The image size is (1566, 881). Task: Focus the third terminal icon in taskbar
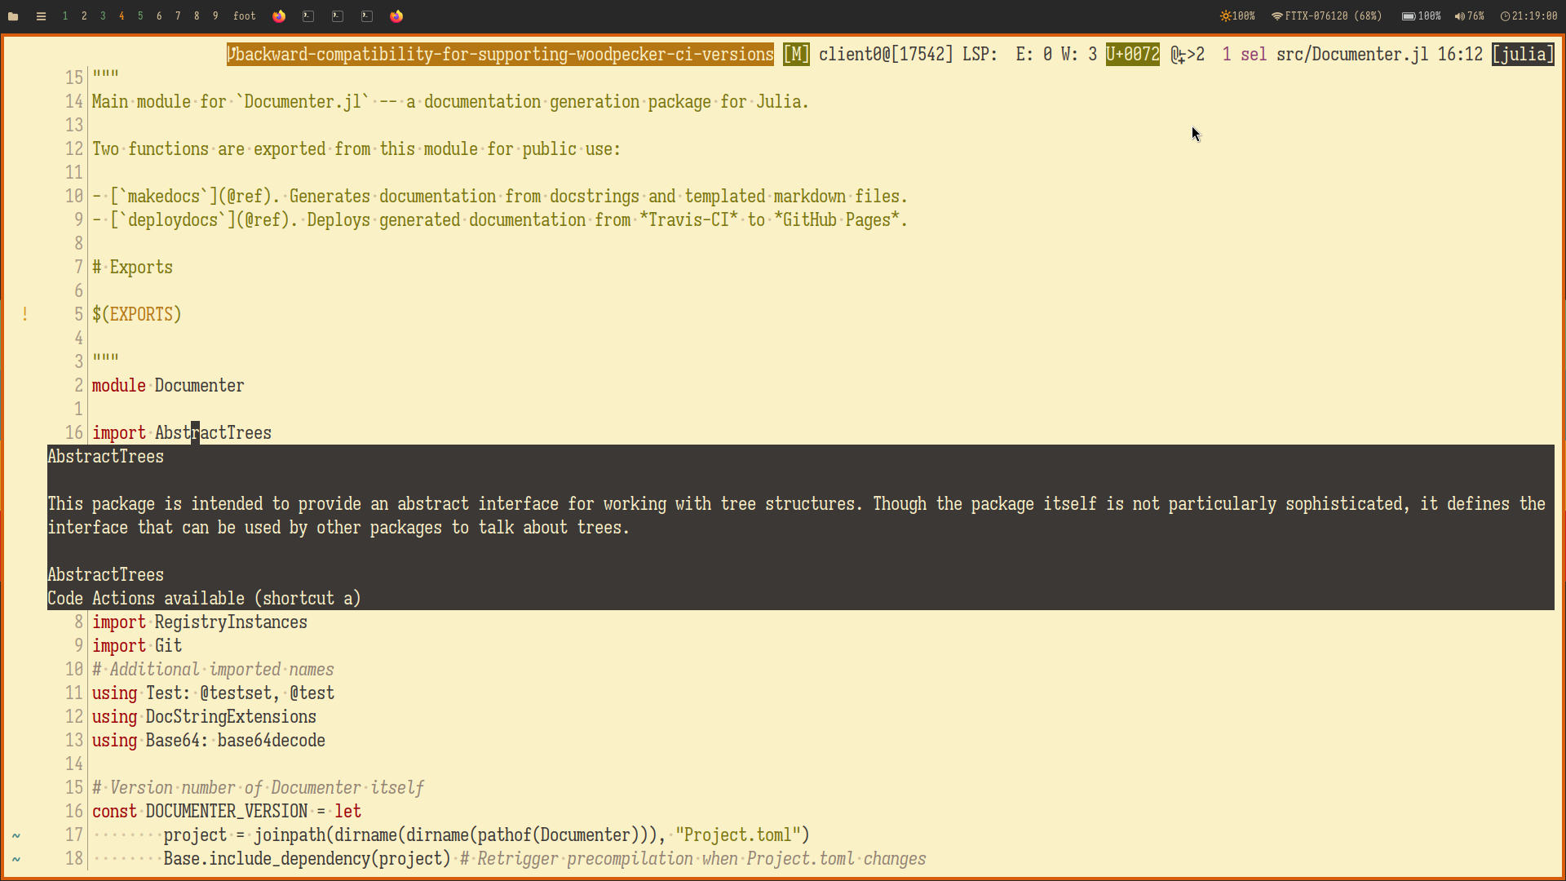click(x=367, y=16)
